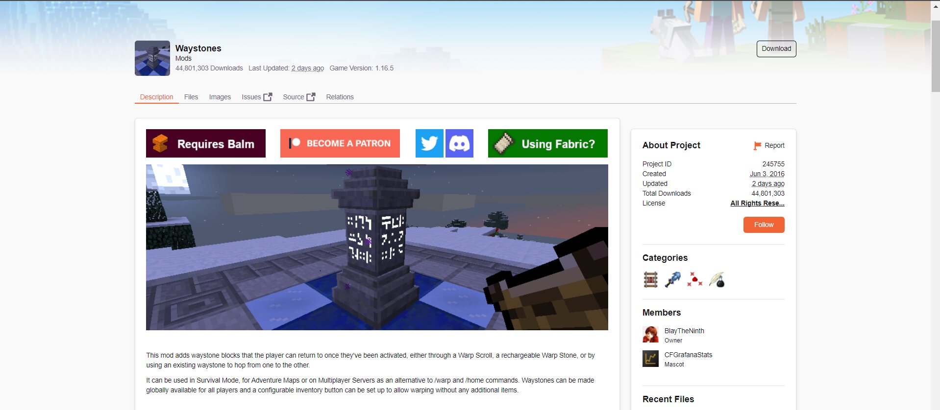Open the Twitter icon link
Screen dimensions: 940x410
(429, 143)
